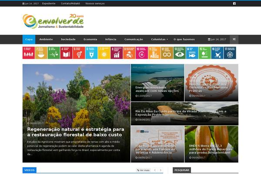Image resolution: width=261 pixels, height=174 pixels.
Task: Open SDG 9 Industry Innovation icon
Action: [129, 53]
